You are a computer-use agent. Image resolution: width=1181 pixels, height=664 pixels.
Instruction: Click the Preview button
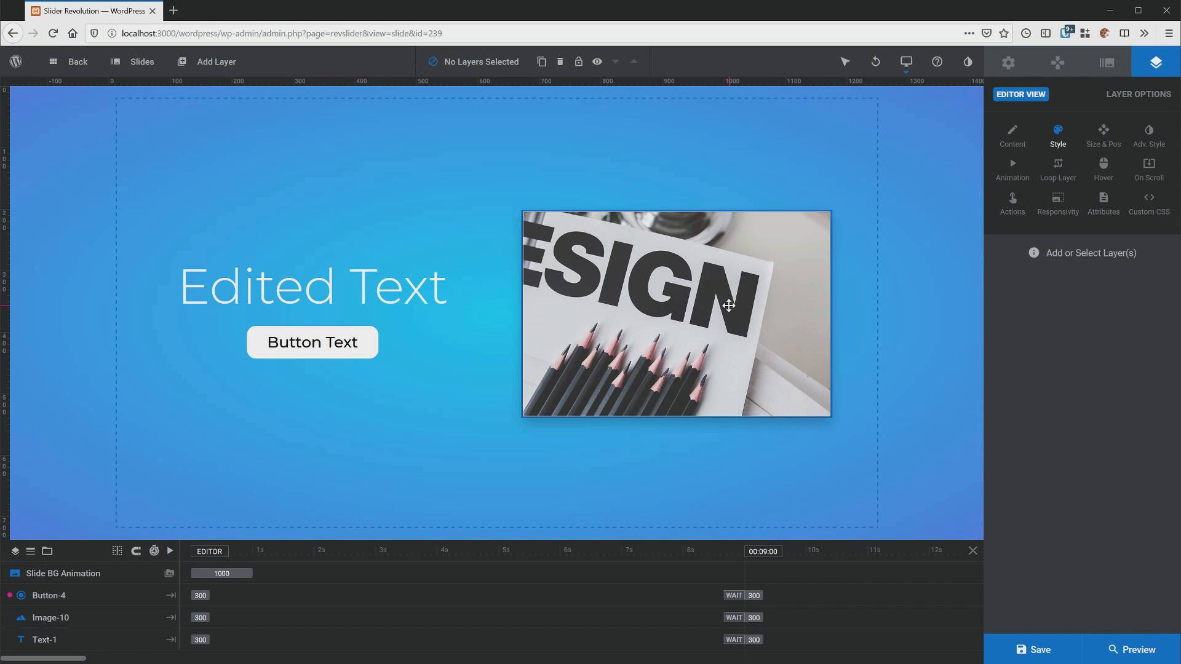pos(1131,649)
